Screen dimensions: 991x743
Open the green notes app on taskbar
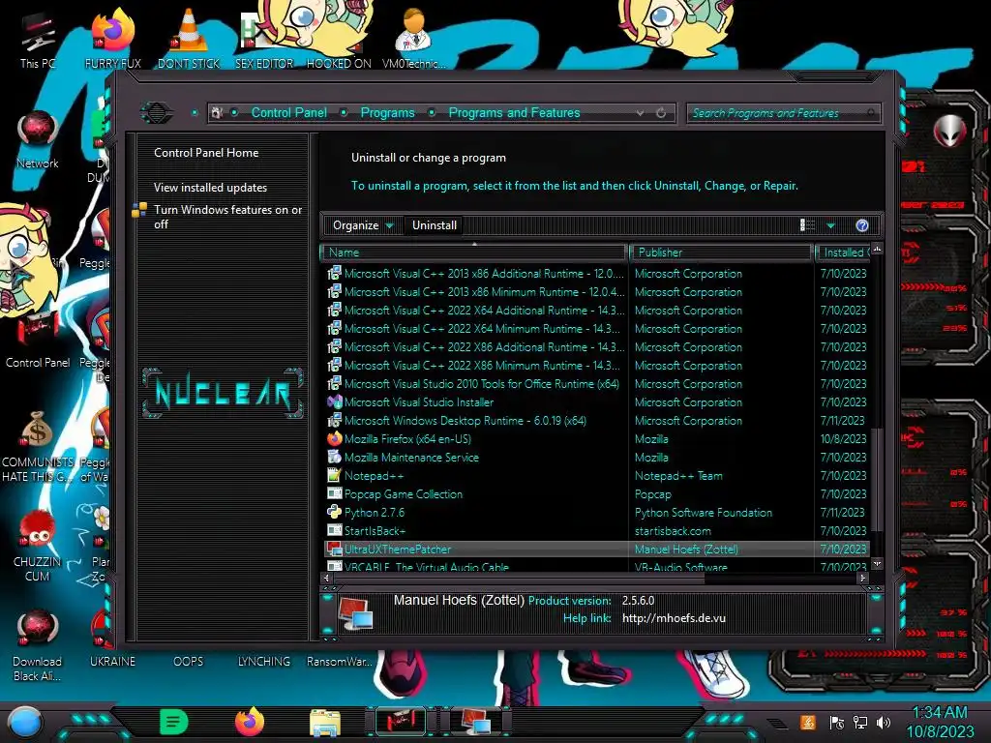tap(173, 722)
